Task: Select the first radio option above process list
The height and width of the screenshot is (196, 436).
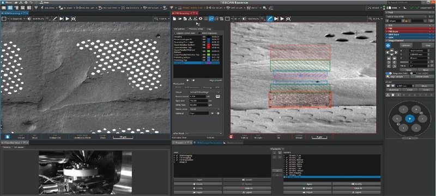Action: click(174, 33)
